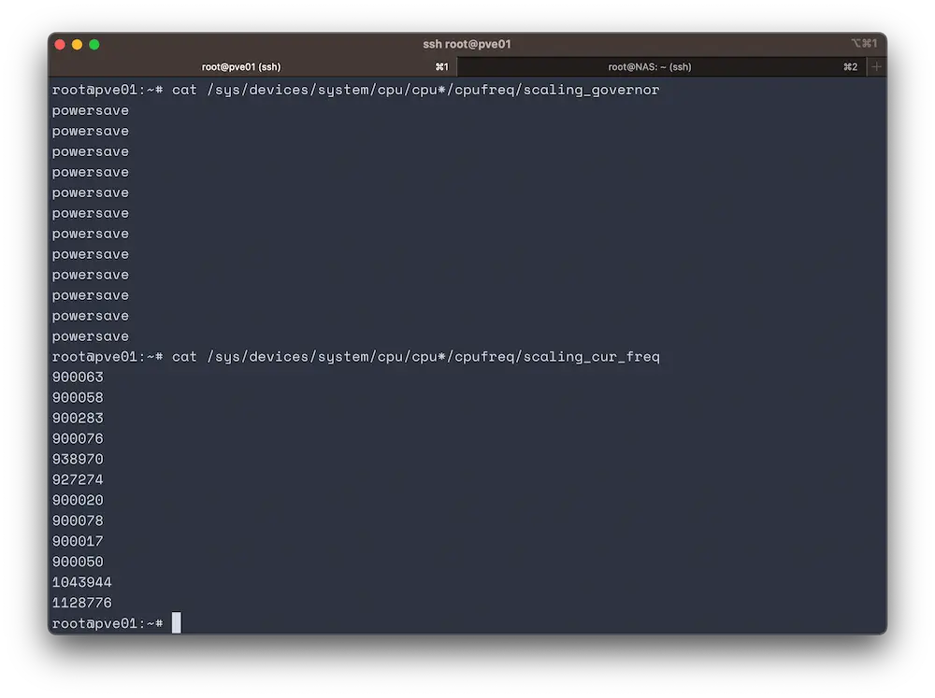Viewport: 935px width, 698px height.
Task: Click the frequency value 900063
Action: [78, 377]
